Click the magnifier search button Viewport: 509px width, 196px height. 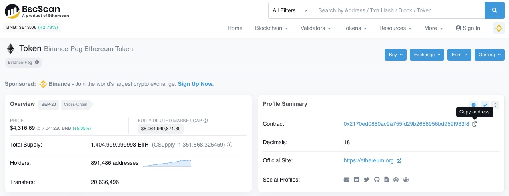(495, 10)
